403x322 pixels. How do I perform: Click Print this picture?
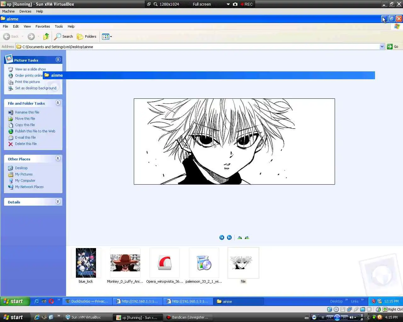click(x=27, y=82)
